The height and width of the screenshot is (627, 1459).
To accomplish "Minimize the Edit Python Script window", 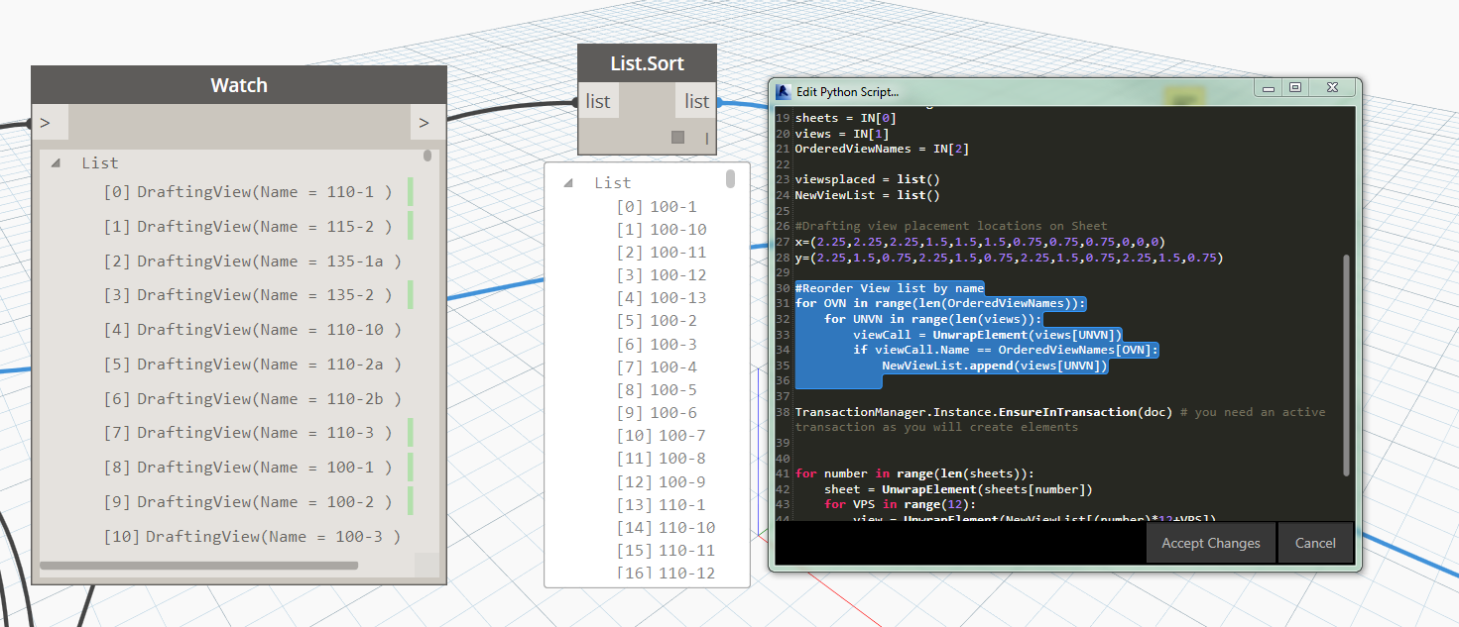I will (x=1268, y=88).
